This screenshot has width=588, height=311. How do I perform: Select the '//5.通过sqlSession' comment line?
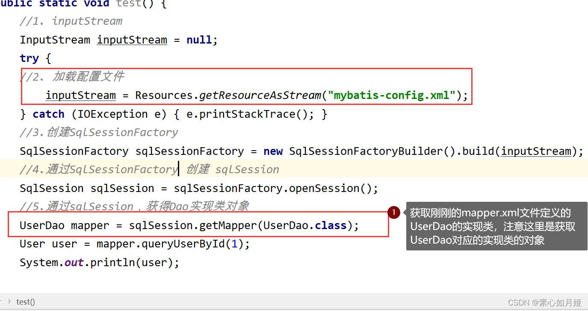coord(134,206)
